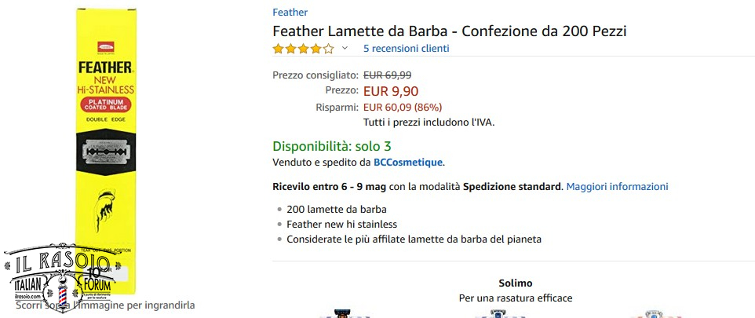Click the Feather Lamette da Barba title

[449, 31]
